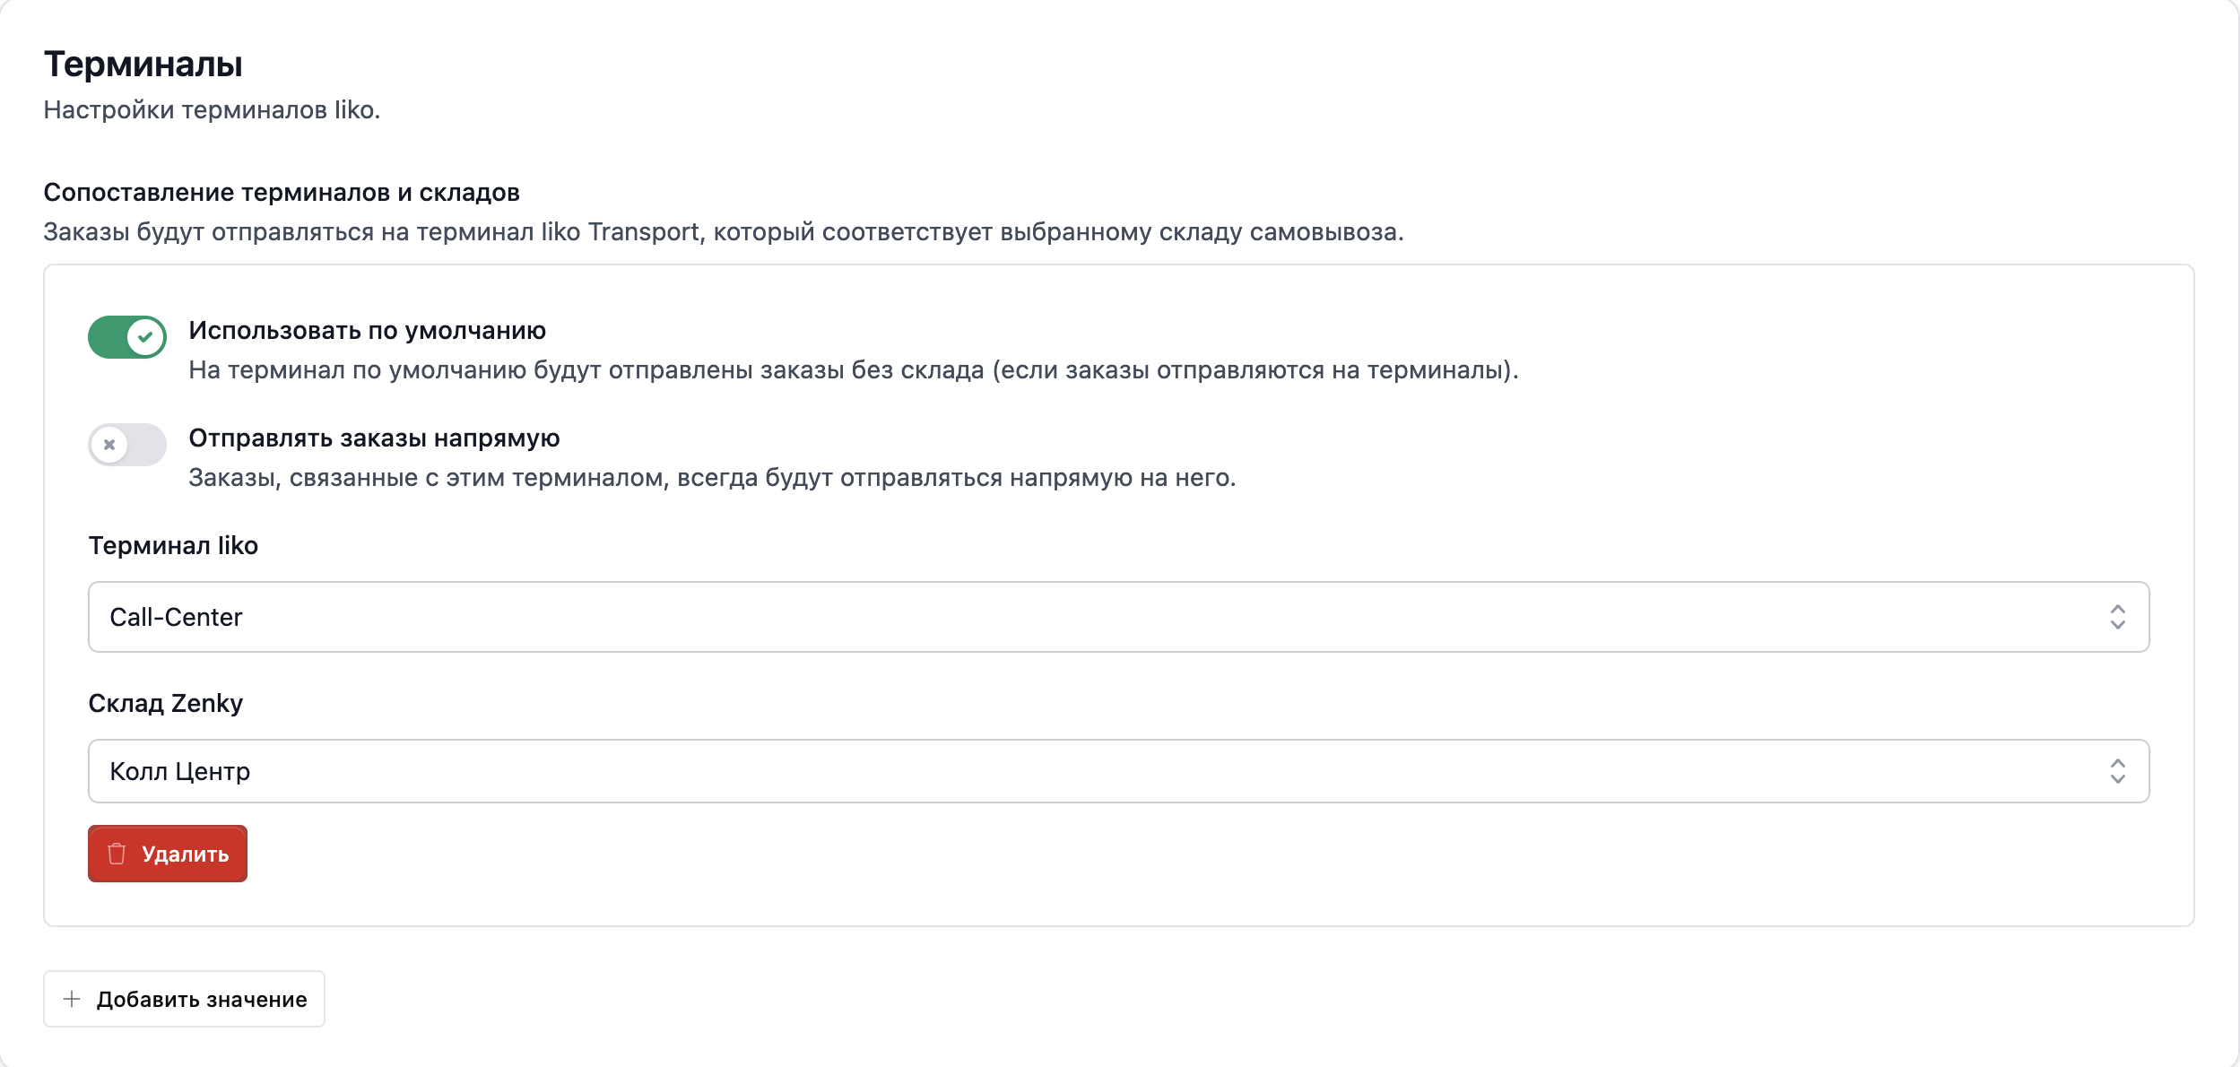Click the Склад Zenky field label
The width and height of the screenshot is (2240, 1067).
tap(166, 704)
